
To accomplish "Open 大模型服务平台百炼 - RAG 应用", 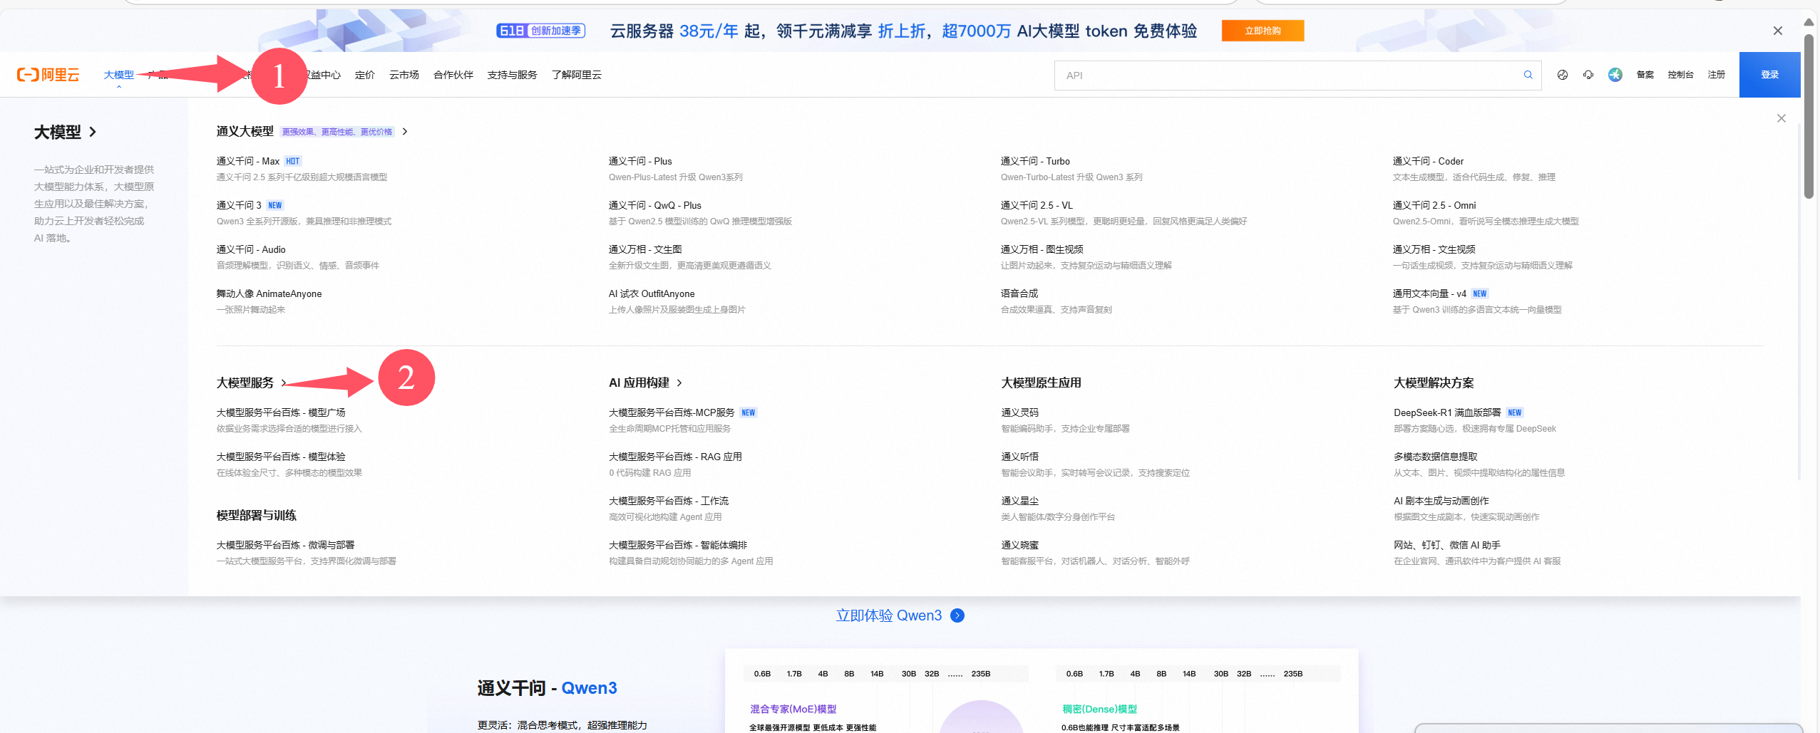I will [x=675, y=457].
